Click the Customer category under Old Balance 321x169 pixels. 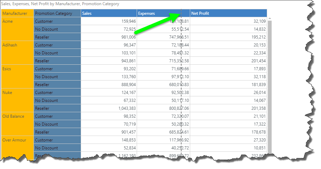(57, 116)
